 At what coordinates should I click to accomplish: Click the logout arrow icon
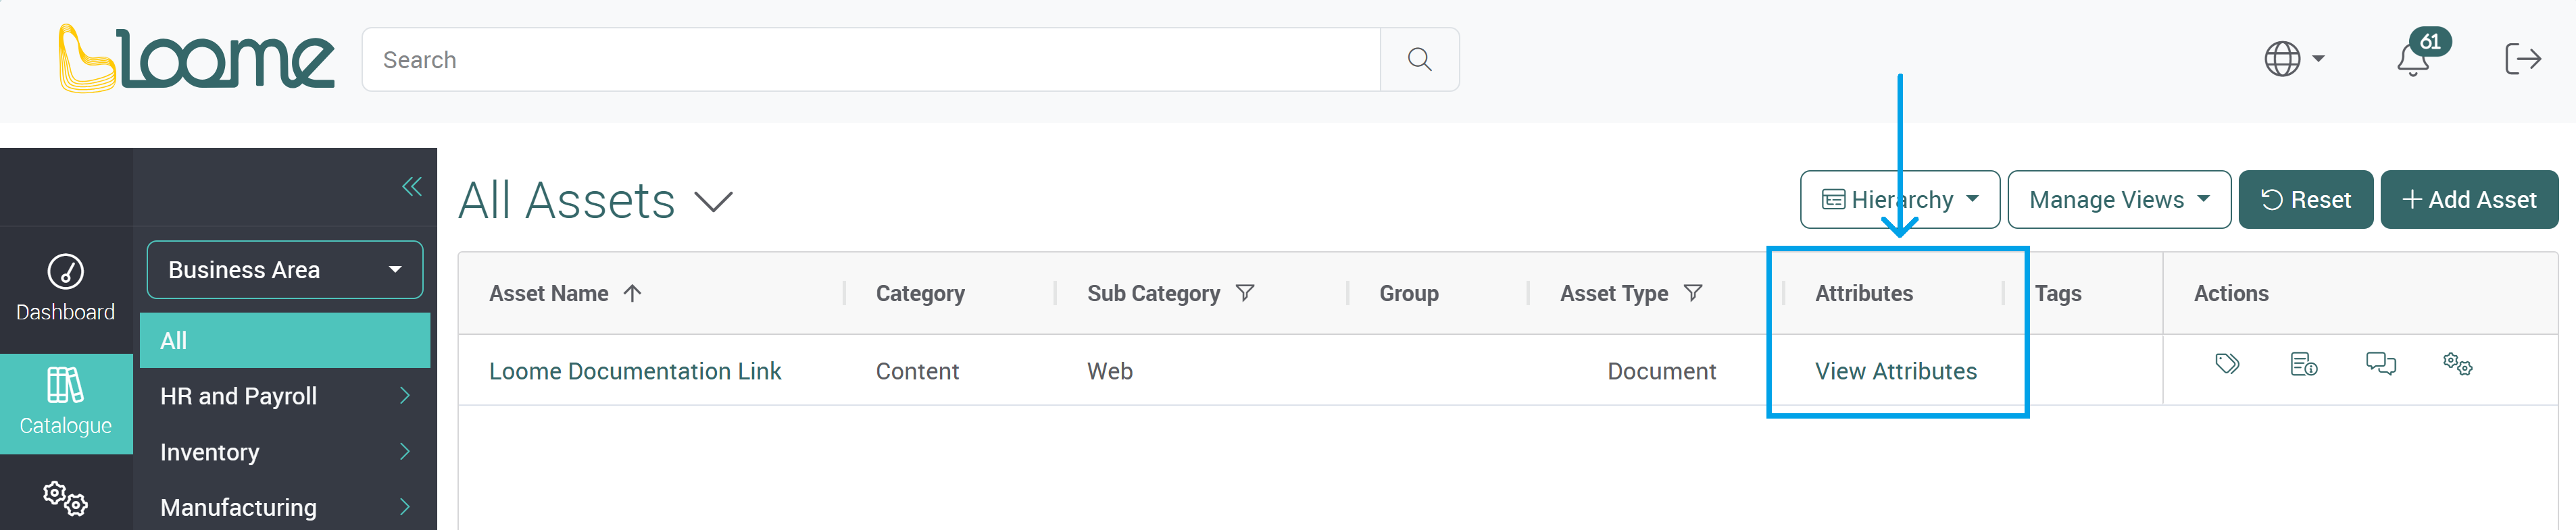[x=2522, y=59]
